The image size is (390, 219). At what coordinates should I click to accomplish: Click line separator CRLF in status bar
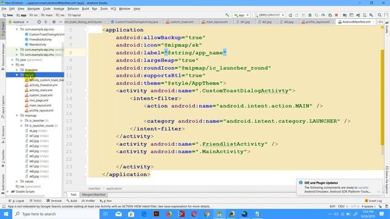[342, 206]
